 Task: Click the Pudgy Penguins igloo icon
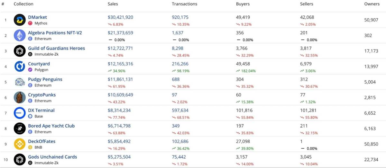[20, 82]
